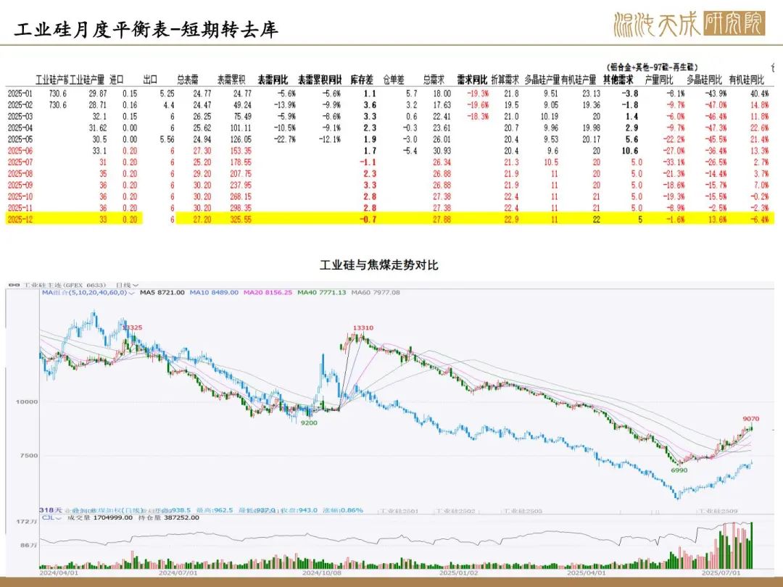Click the MA60 7977.08 indicator value

(x=376, y=293)
